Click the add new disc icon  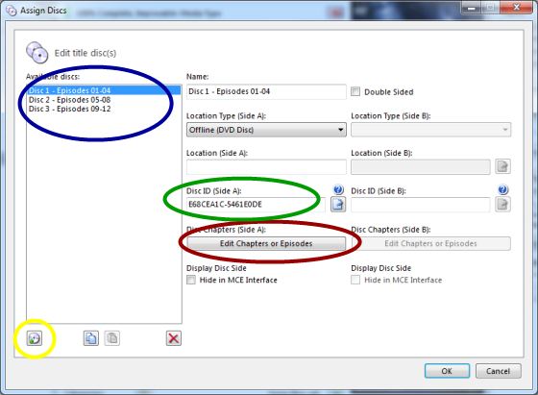35,338
